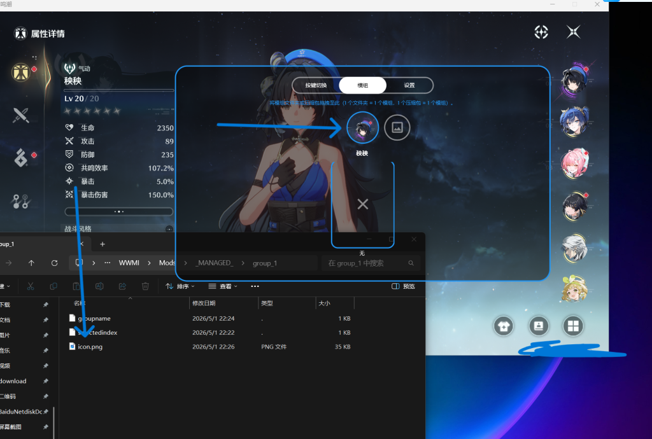This screenshot has width=652, height=439.
Task: Open download folder in Explorer sidebar
Action: click(13, 381)
